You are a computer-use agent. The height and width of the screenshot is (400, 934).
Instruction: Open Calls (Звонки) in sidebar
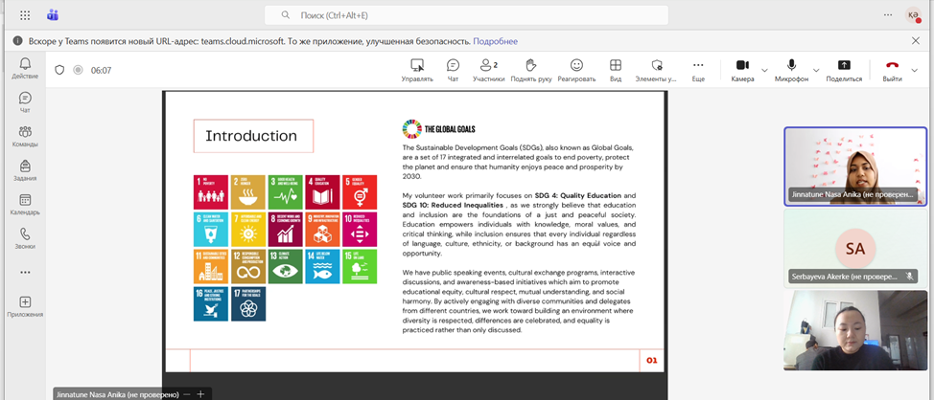click(x=25, y=237)
